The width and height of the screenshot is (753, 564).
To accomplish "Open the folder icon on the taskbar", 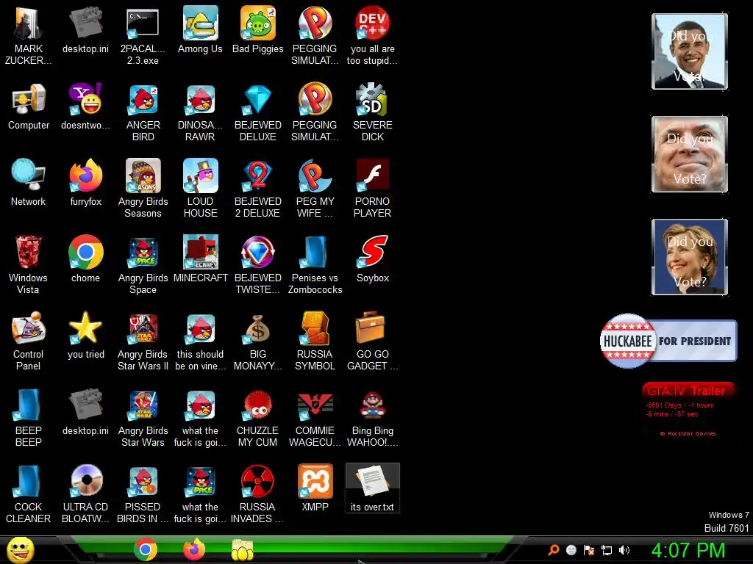I will point(243,549).
